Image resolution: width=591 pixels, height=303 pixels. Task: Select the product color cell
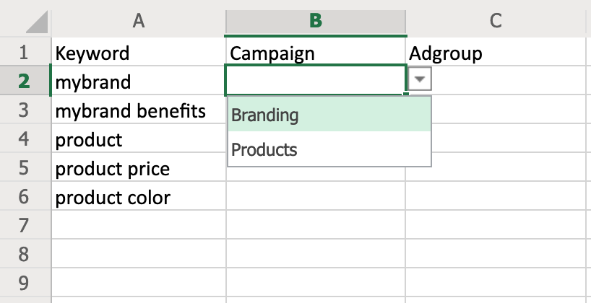139,197
